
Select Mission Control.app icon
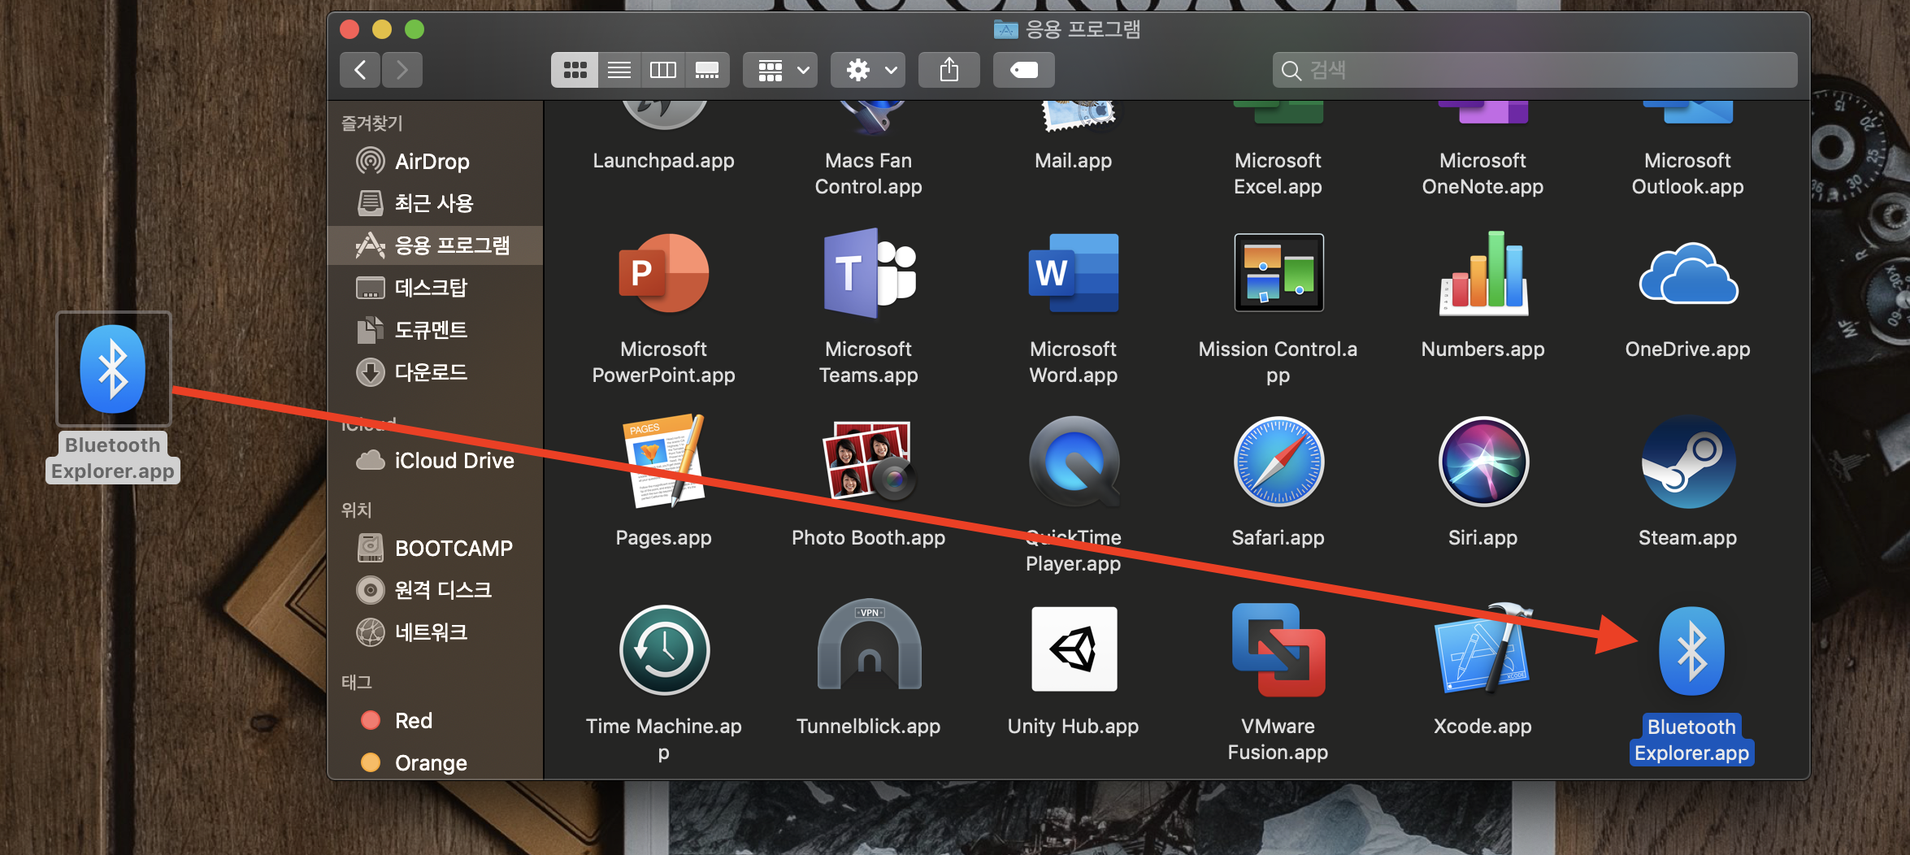[1278, 273]
